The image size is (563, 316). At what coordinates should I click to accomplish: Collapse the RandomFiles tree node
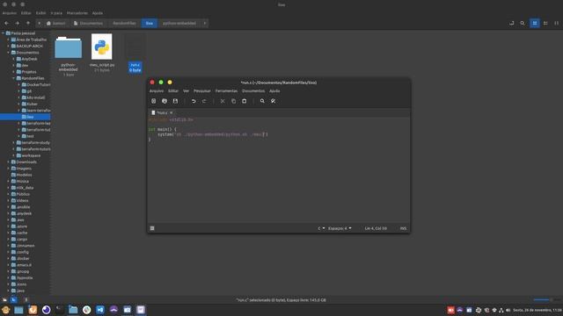[14, 78]
